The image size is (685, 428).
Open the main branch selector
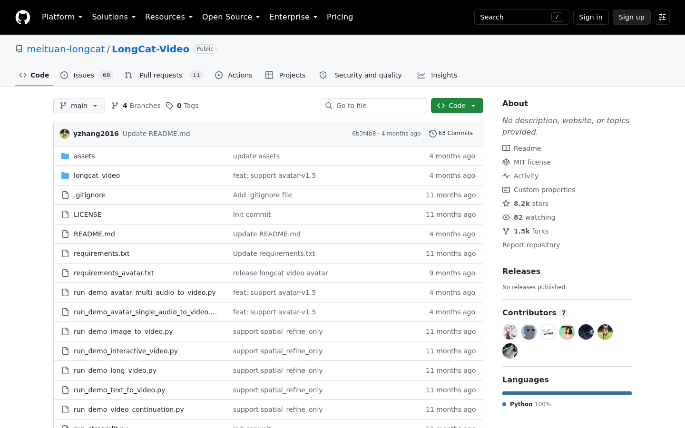click(x=79, y=106)
